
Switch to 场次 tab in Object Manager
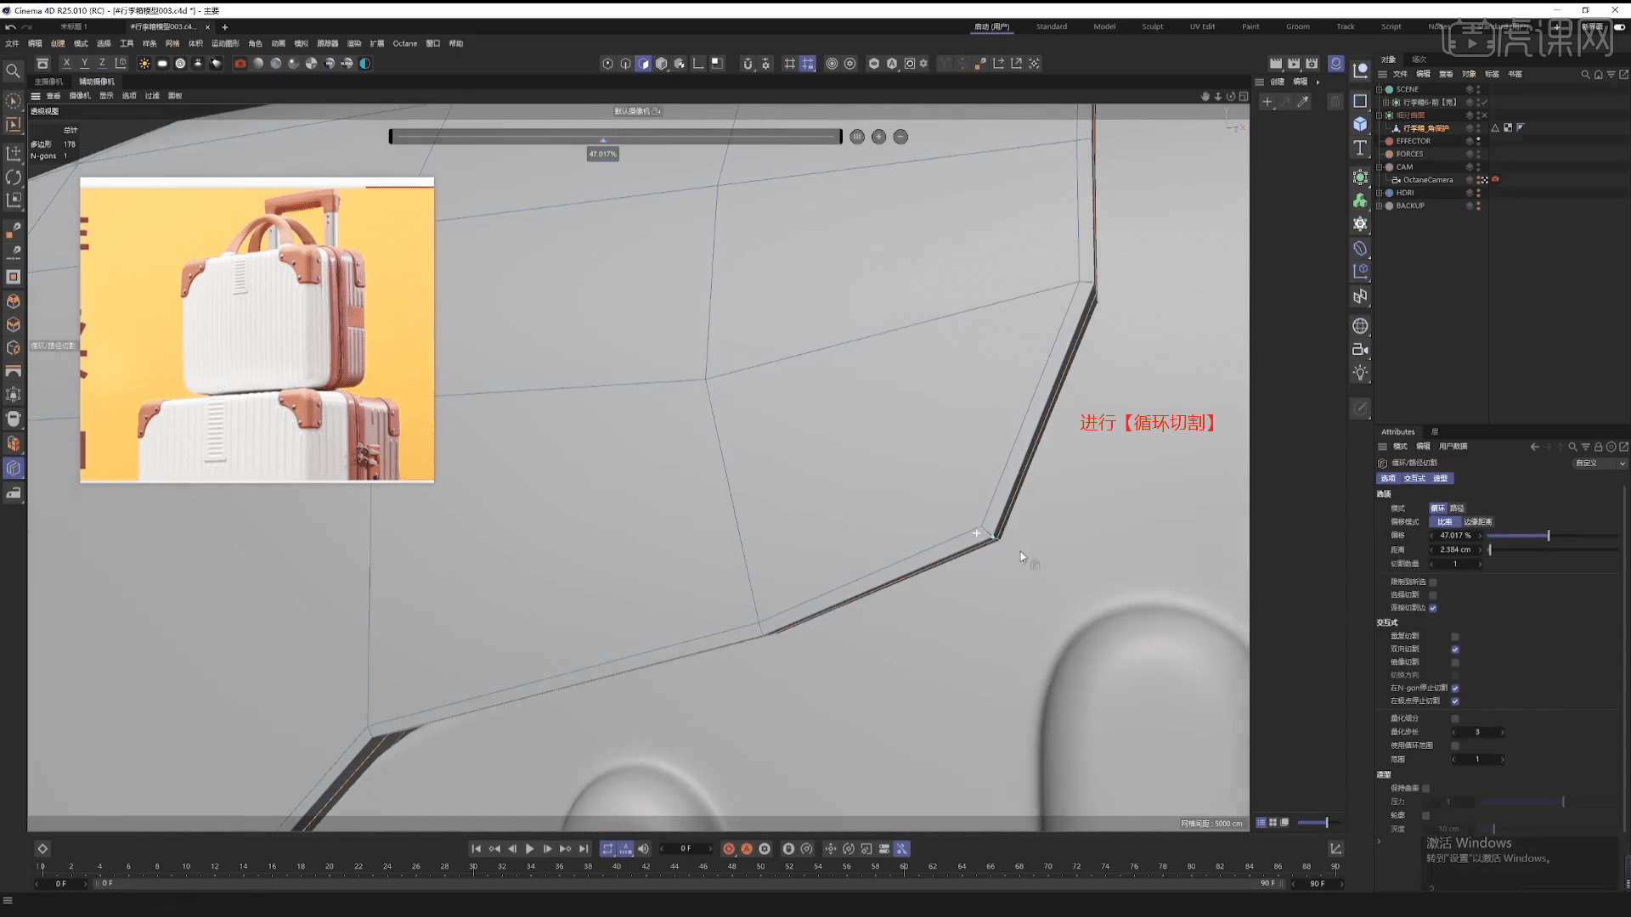(1419, 59)
